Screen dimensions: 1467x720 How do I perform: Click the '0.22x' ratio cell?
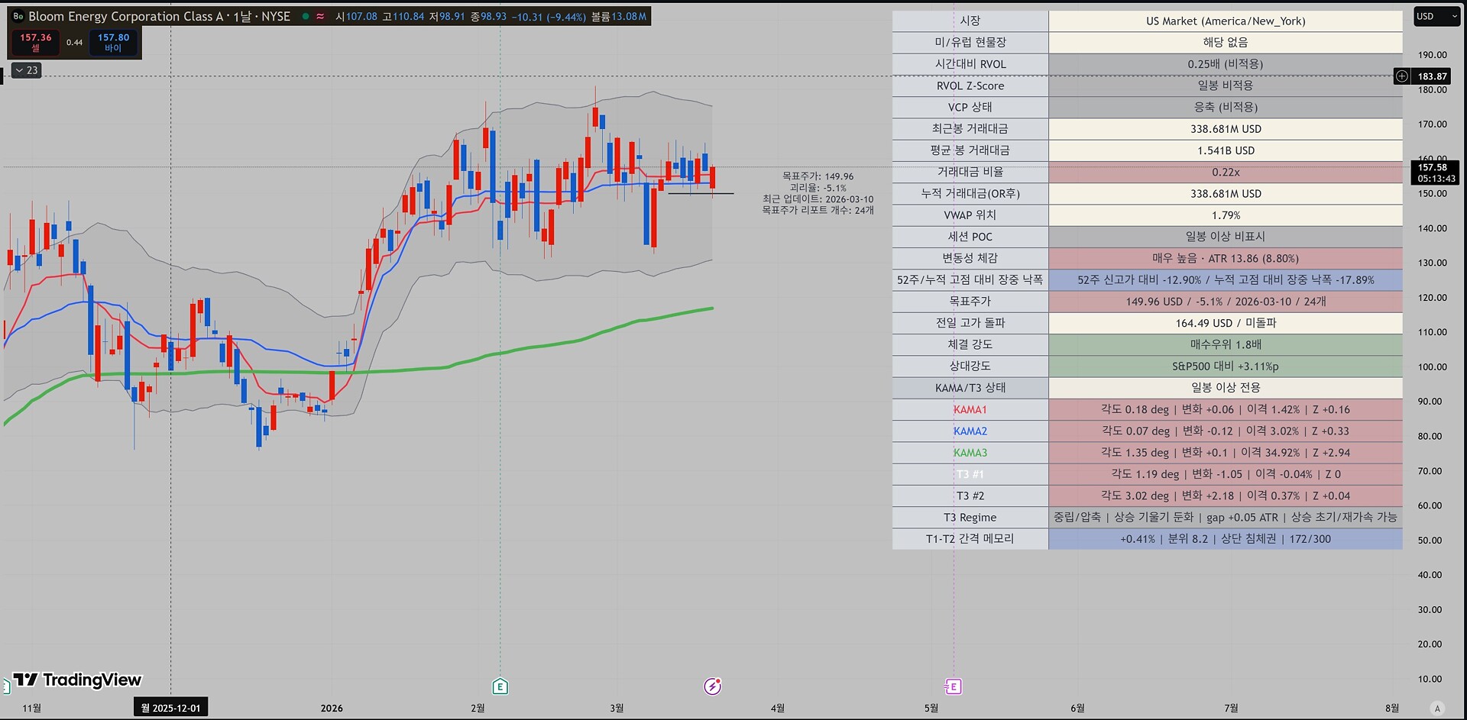[x=1226, y=172]
